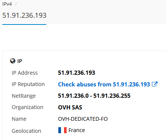Image resolution: width=166 pixels, height=140 pixels.
Task: Click the Organization field label
Action: [x=27, y=107]
